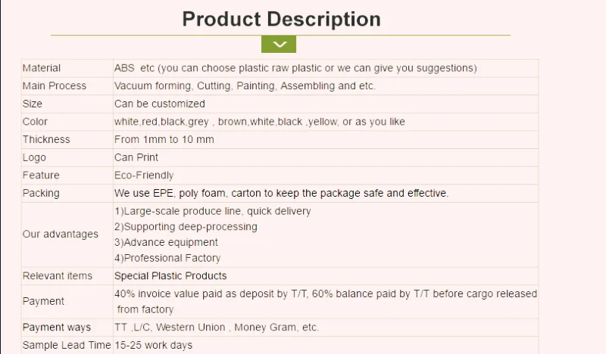Click the Our advantages label cell
606x354 pixels.
61,234
